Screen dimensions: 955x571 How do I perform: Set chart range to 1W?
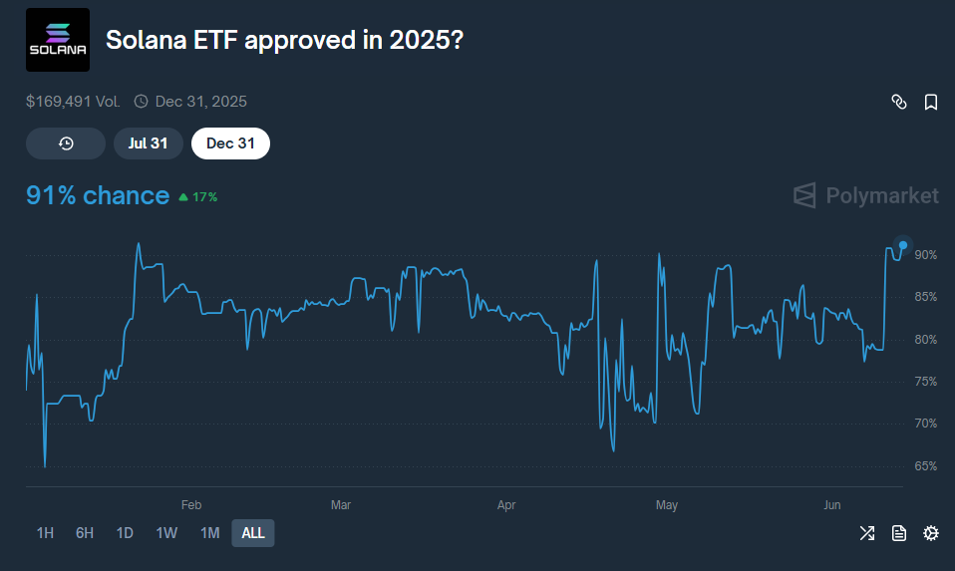point(166,533)
